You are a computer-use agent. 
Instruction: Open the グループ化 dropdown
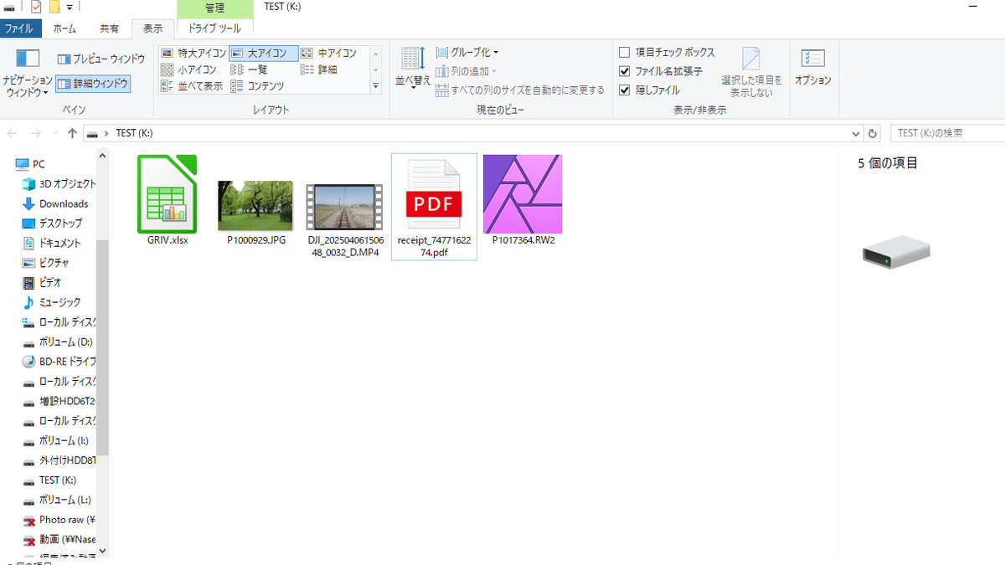click(467, 52)
